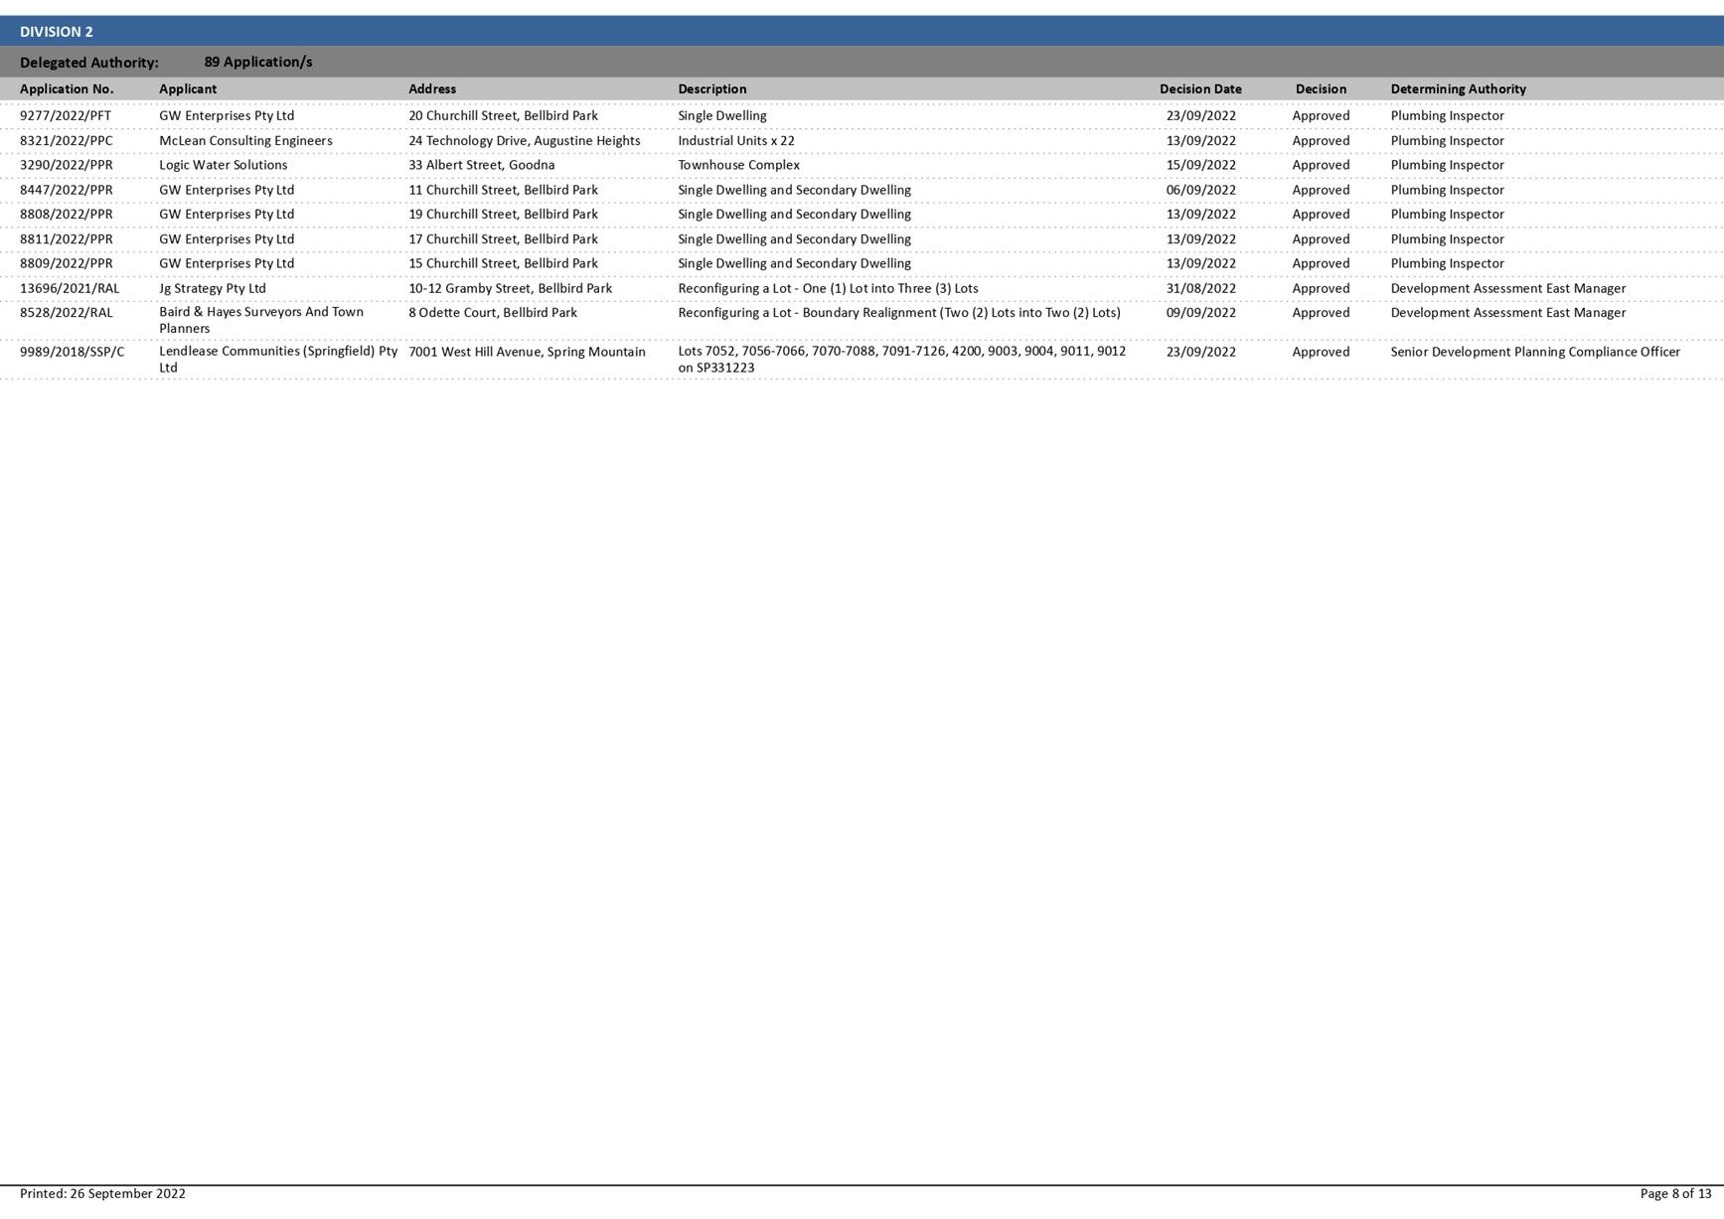Select application number 8809/2022/PPR

[x=67, y=263]
